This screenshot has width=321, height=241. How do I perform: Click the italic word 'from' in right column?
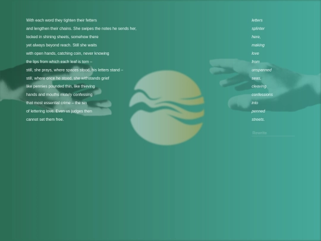click(256, 62)
